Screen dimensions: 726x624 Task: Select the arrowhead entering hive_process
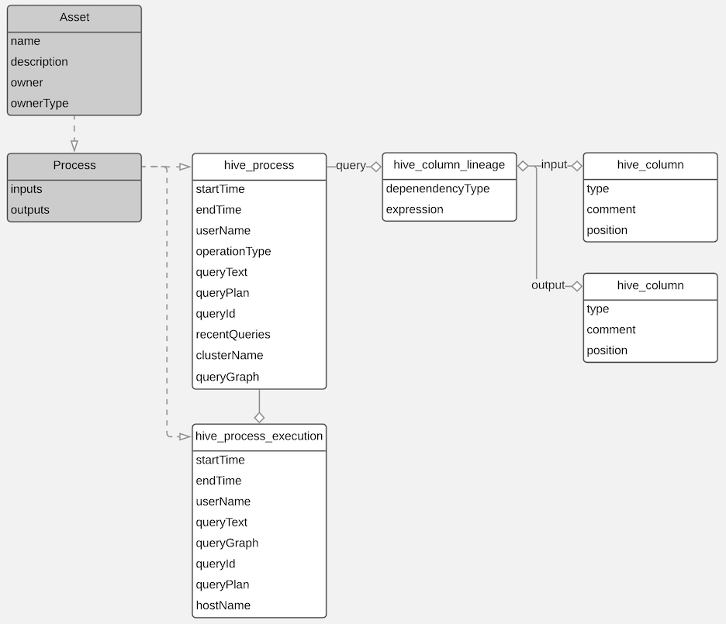[186, 165]
